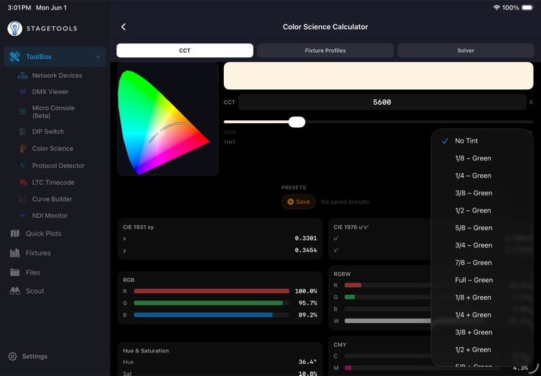Click the CIE 1931 x value 0.3301
The height and width of the screenshot is (376, 541).
pyautogui.click(x=306, y=238)
